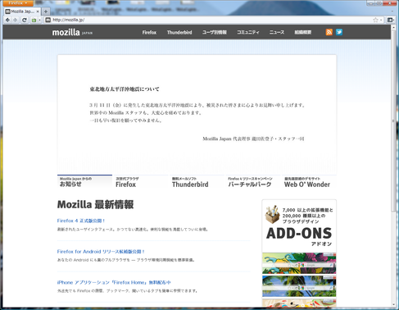Go back with the back arrow
The height and width of the screenshot is (310, 399).
pos(7,20)
